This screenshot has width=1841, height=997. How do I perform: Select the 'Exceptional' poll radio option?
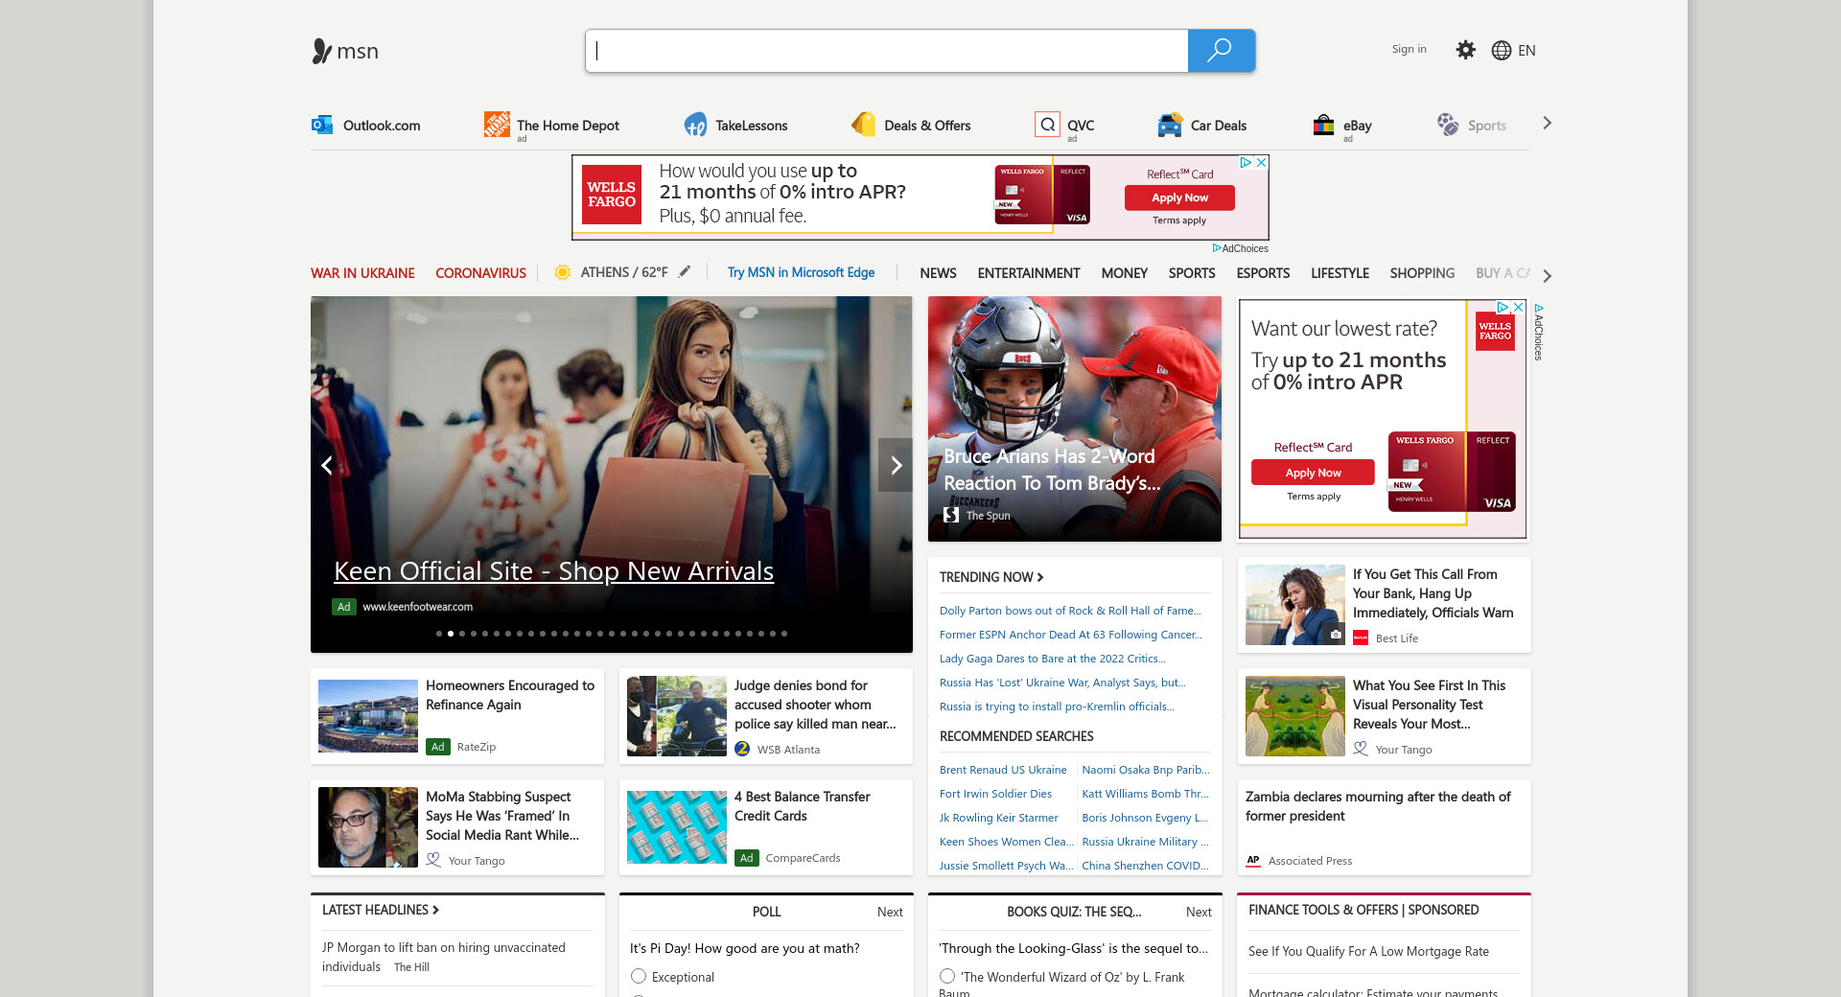coord(639,976)
